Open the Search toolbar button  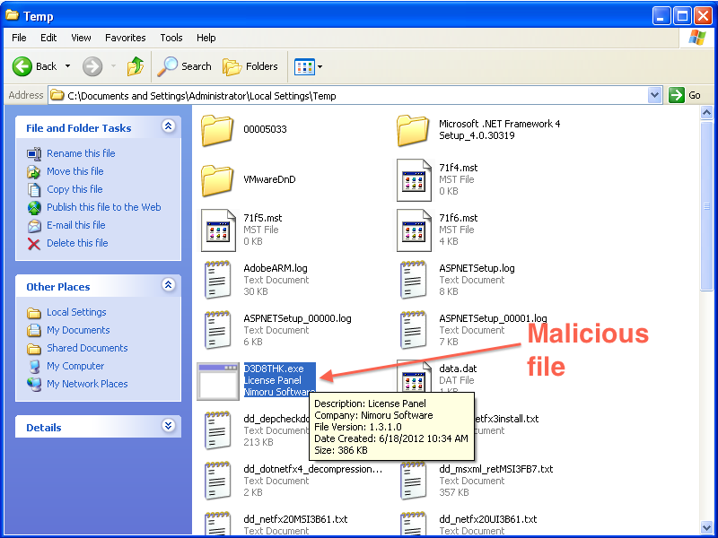185,66
